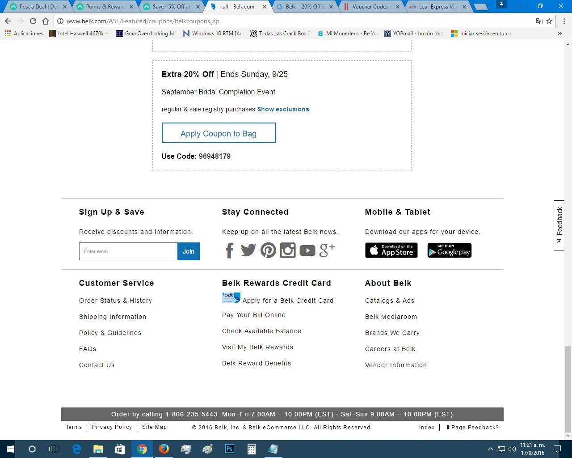
Task: Open Belk Twitter bird icon
Action: pyautogui.click(x=248, y=250)
